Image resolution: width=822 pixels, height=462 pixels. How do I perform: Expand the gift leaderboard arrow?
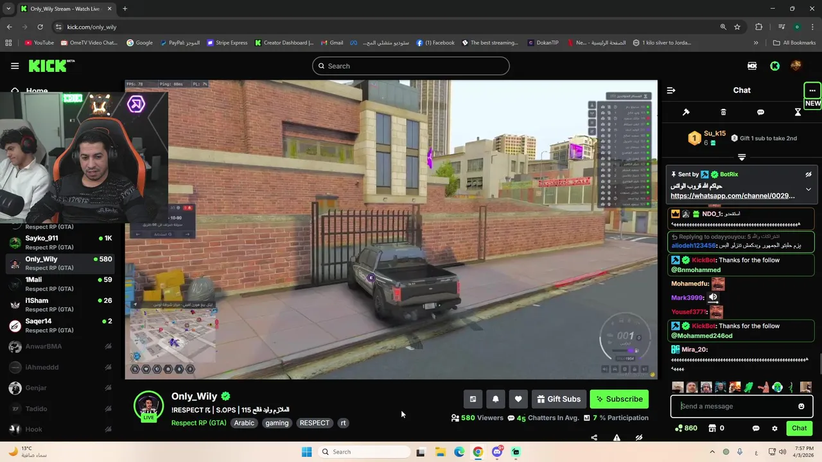click(x=742, y=157)
